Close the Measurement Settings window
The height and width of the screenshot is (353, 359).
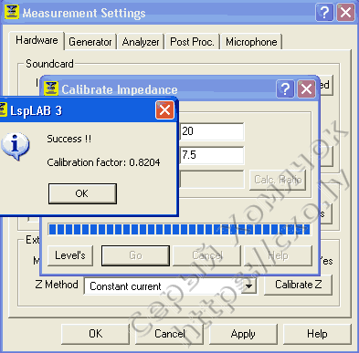pyautogui.click(x=345, y=13)
